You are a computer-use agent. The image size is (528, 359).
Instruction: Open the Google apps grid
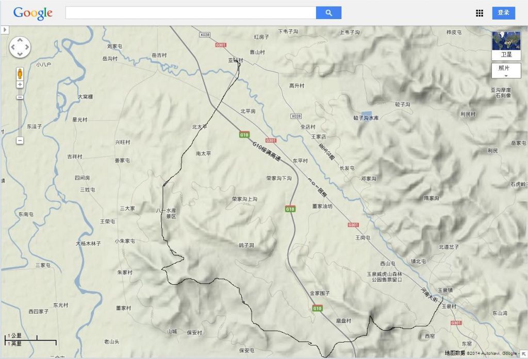[x=480, y=13]
